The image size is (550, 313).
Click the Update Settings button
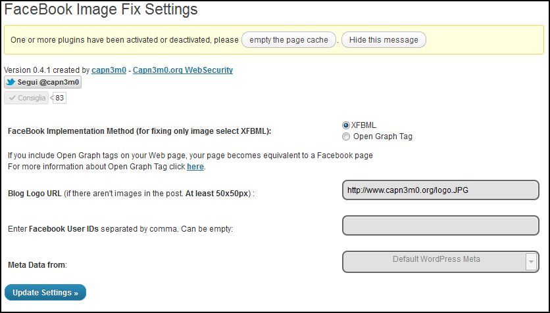point(45,293)
